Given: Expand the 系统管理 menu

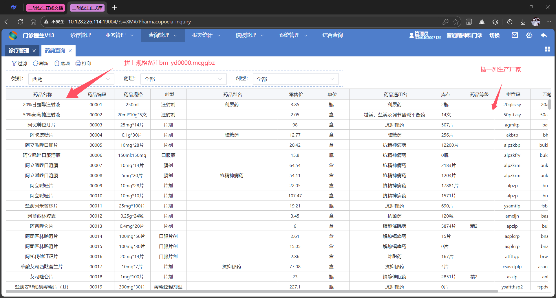Looking at the screenshot, I should point(293,35).
